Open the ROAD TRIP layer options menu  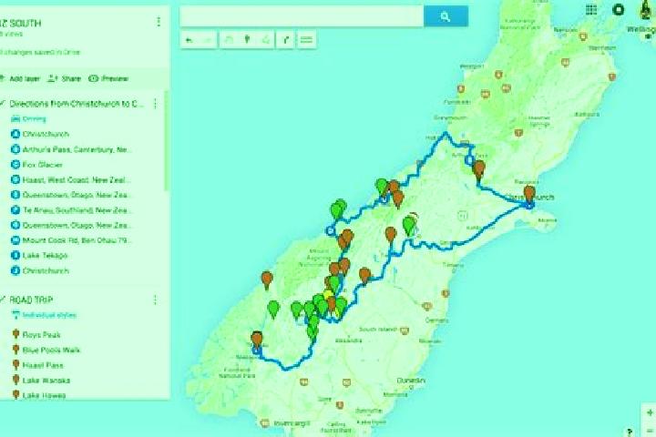(155, 300)
